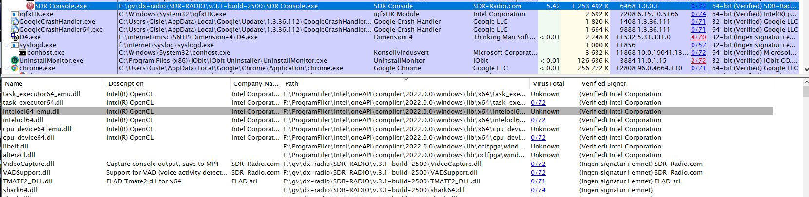
Task: Open VirusTotal link for cpu_device64.dll
Action: (538, 138)
